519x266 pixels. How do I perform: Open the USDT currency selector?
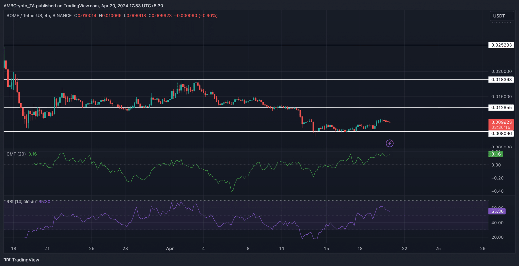pyautogui.click(x=502, y=16)
